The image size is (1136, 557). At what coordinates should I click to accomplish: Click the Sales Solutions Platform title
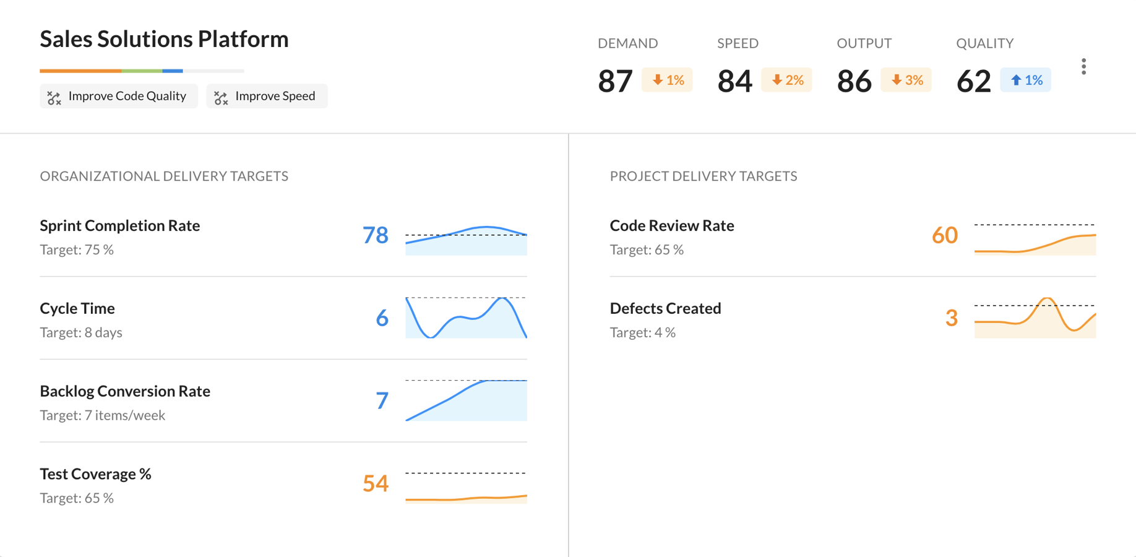[164, 39]
